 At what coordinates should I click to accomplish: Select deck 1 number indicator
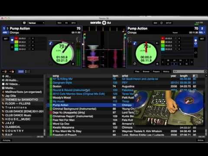click(4, 29)
